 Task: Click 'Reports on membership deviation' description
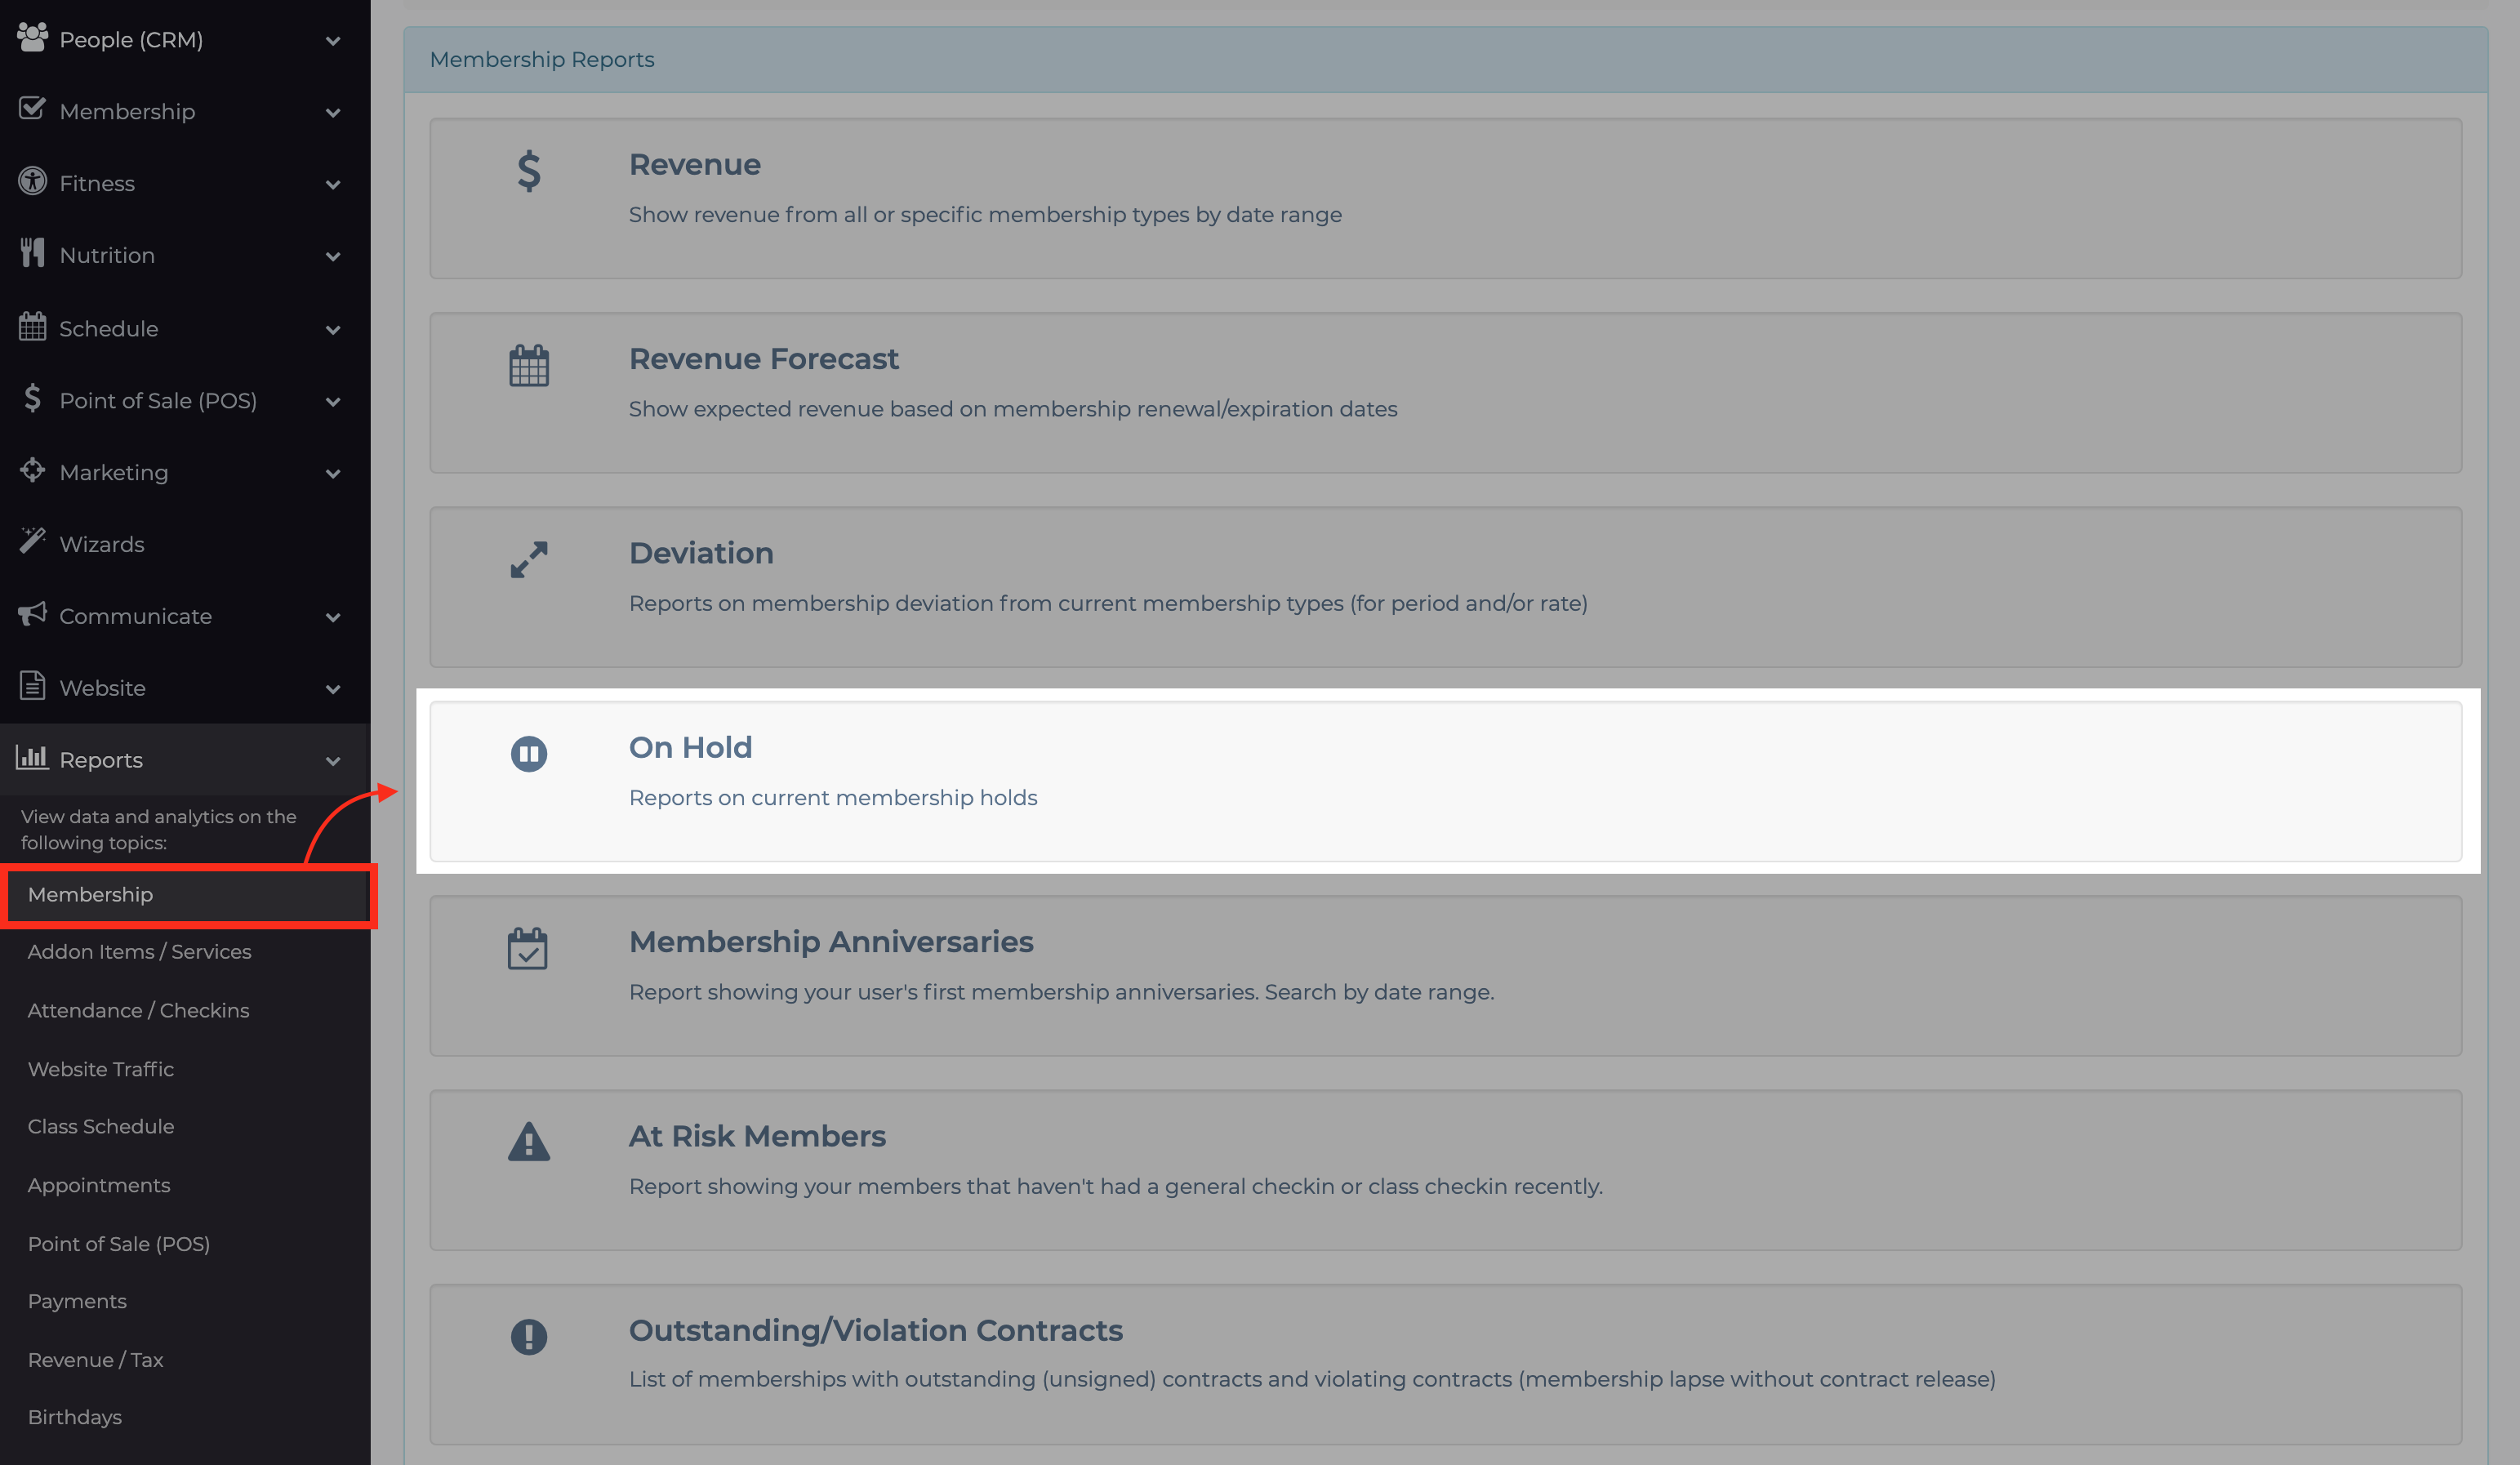pos(1108,603)
